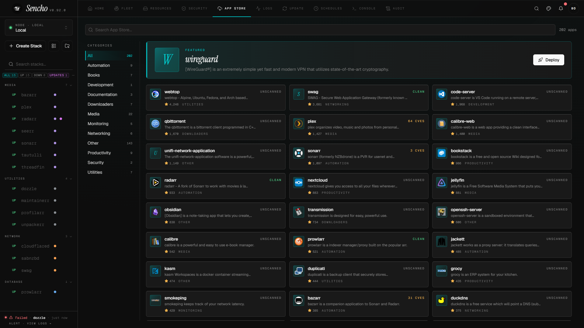
Task: Open the grocy app card
Action: [502, 274]
